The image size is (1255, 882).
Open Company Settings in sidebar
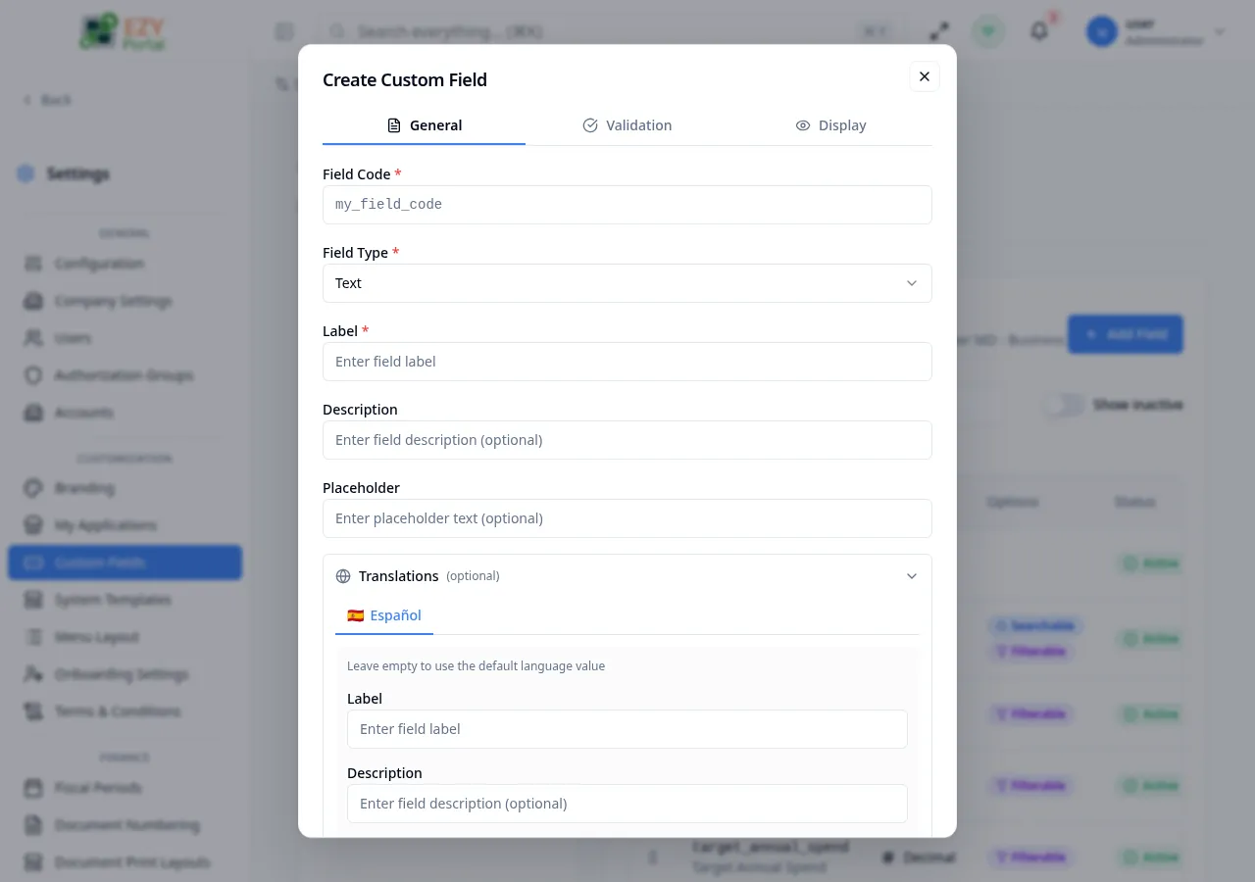tap(125, 301)
